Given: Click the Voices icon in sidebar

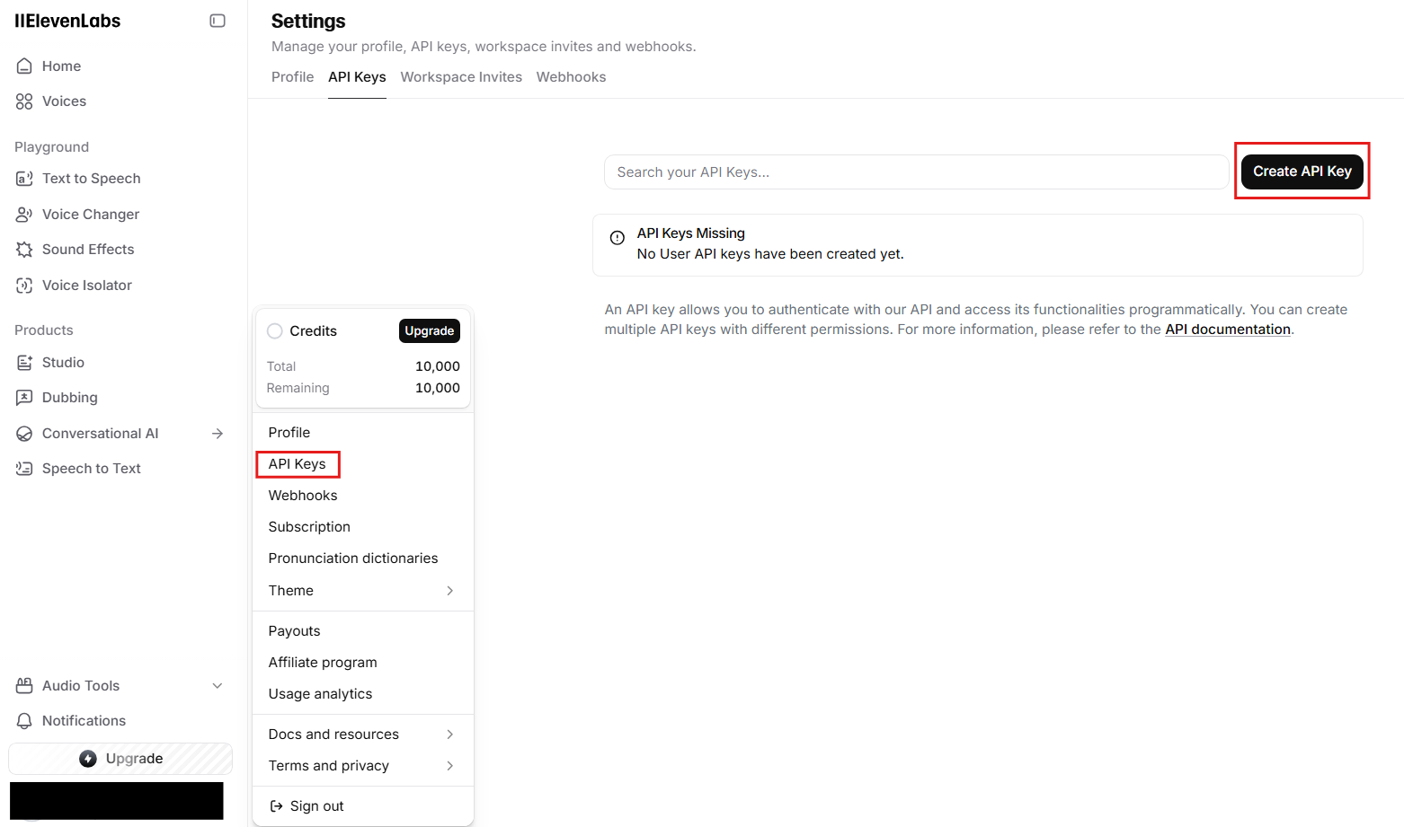Looking at the screenshot, I should click(24, 101).
